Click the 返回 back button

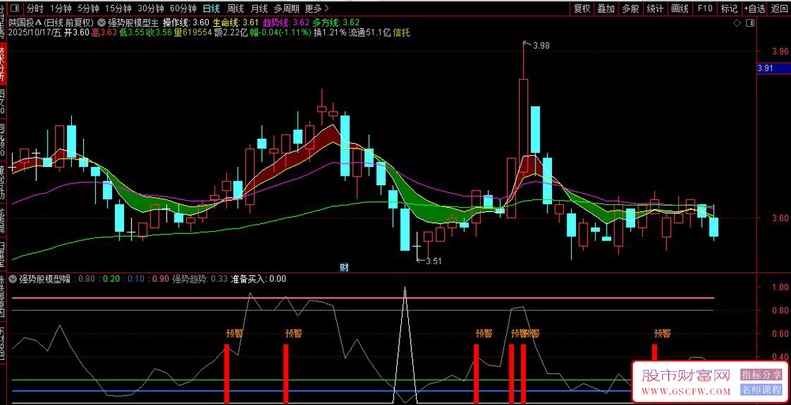click(x=779, y=9)
